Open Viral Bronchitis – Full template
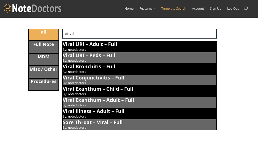The width and height of the screenshot is (258, 164). pyautogui.click(x=139, y=69)
